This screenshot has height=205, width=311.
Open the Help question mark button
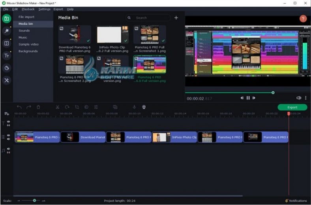coord(303,19)
